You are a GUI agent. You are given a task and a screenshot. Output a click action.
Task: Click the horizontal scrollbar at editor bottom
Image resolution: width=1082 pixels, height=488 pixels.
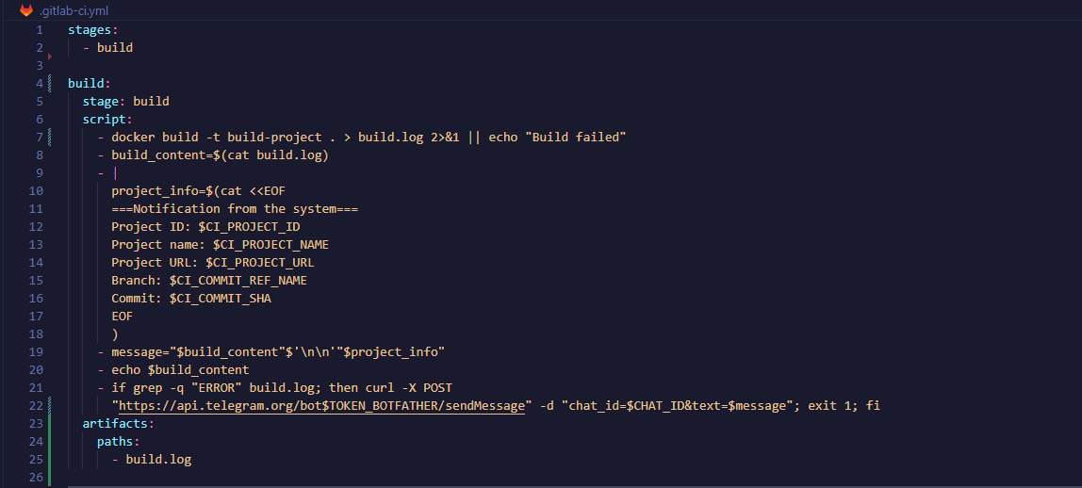[573, 486]
